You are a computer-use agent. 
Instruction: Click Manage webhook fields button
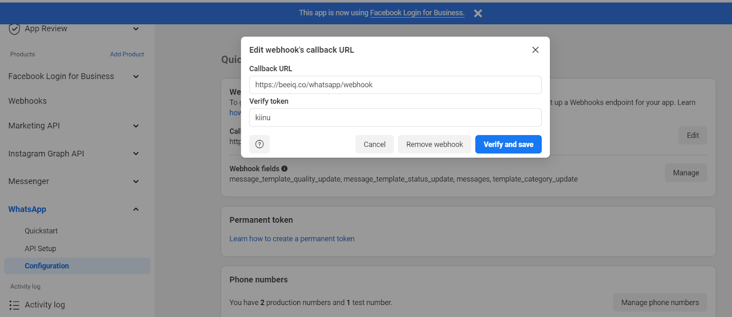tap(686, 173)
